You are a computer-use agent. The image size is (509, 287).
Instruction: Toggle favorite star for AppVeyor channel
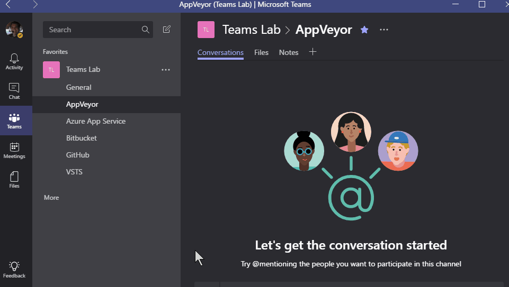pos(364,30)
